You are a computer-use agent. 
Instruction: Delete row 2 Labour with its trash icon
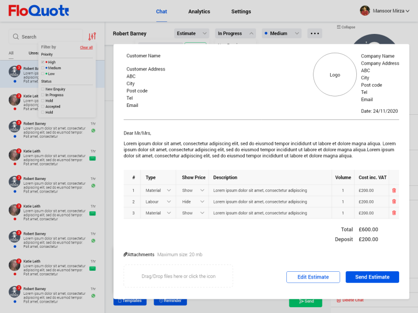click(x=394, y=201)
